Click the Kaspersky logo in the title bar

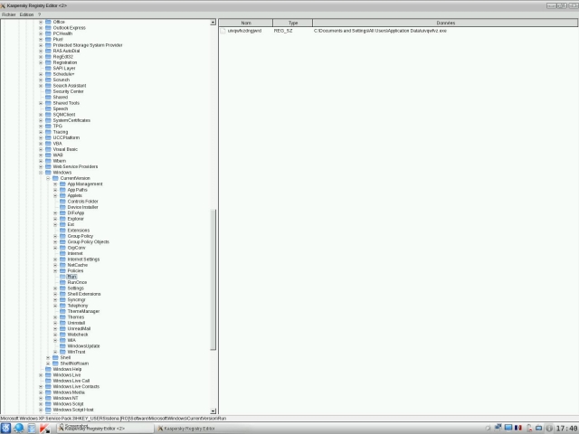click(x=3, y=5)
